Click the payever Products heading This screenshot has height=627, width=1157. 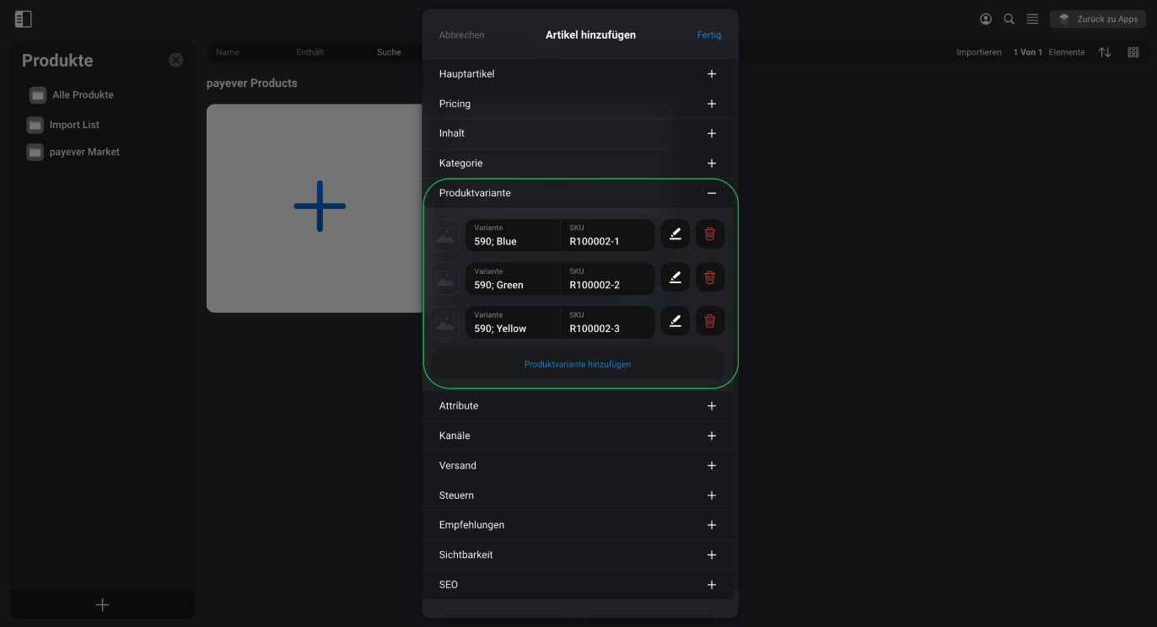[x=252, y=83]
